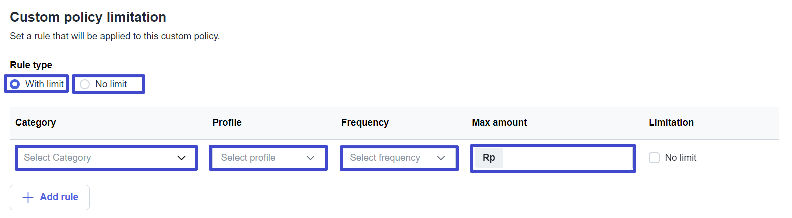Click the Custom policy limitation heading

tap(88, 17)
